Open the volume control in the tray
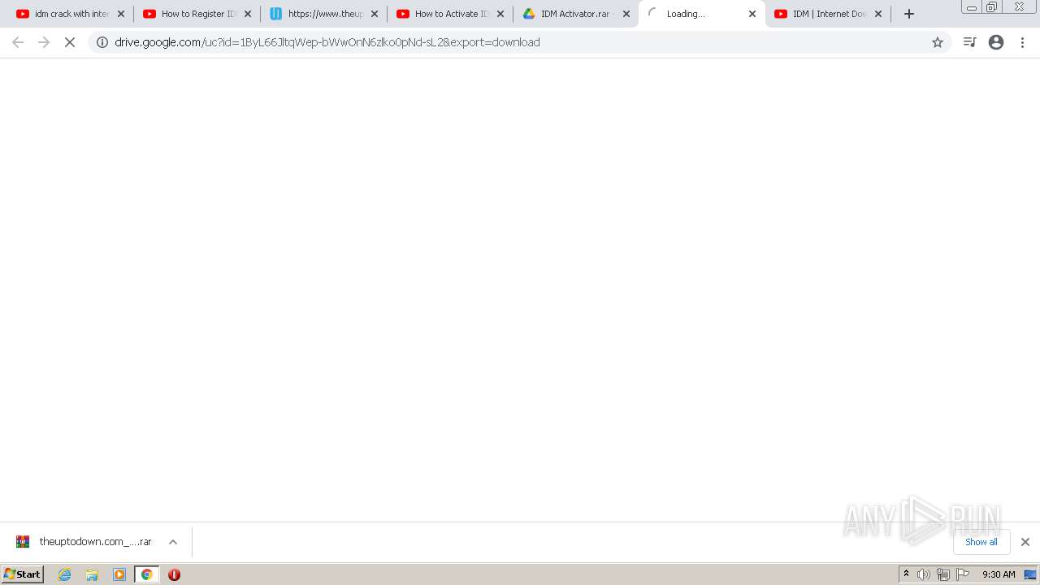The width and height of the screenshot is (1040, 585). click(924, 574)
